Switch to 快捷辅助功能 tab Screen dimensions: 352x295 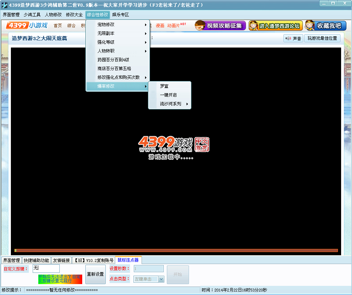pos(37,261)
